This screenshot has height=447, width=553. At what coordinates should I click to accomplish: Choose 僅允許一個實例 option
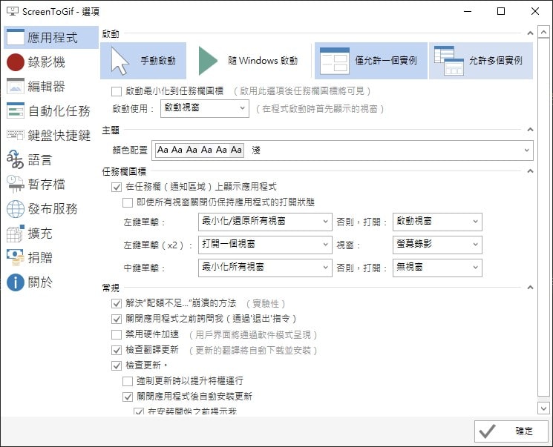pyautogui.click(x=370, y=61)
